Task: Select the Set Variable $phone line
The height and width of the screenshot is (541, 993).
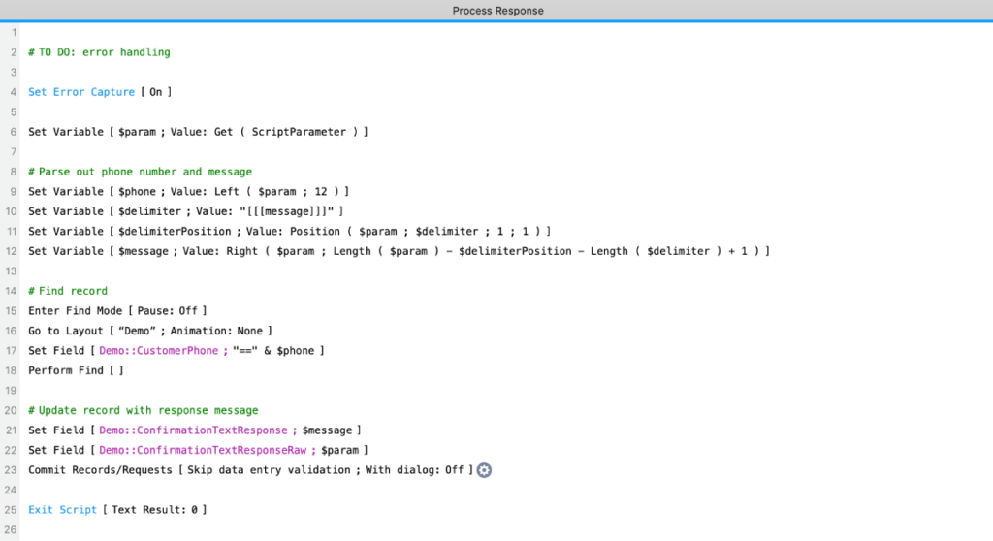Action: (188, 192)
